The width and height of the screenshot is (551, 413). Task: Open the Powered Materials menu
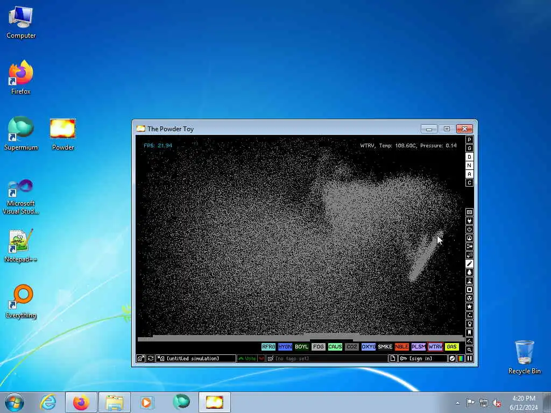pyautogui.click(x=469, y=229)
